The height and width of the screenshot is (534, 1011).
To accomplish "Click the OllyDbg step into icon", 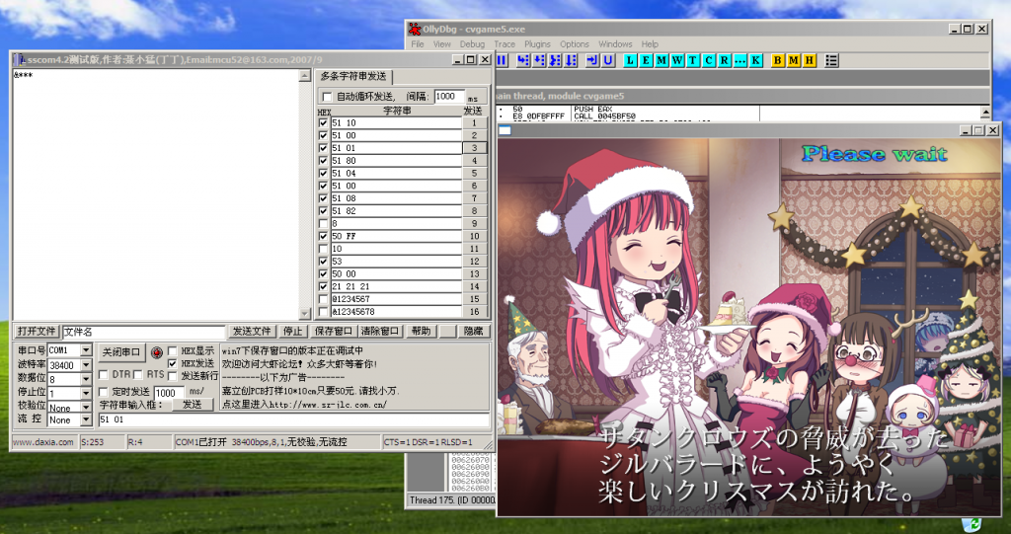I will 523,60.
